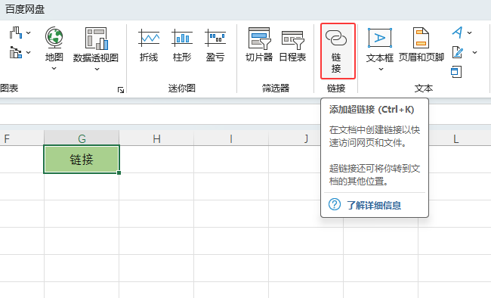Open the 百度网盘 ribbon tab
This screenshot has width=491, height=298.
tap(25, 9)
